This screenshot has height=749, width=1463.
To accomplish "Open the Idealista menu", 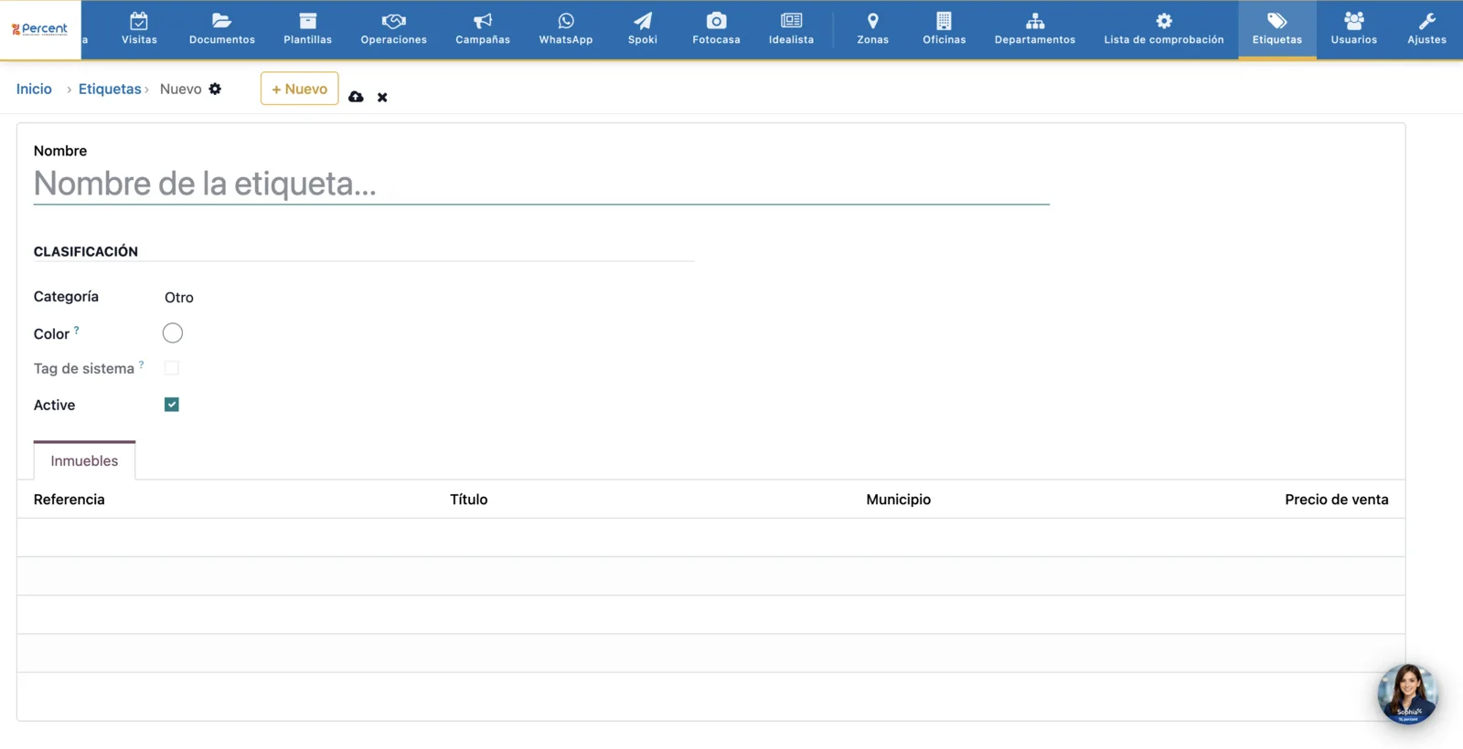I will (x=791, y=29).
